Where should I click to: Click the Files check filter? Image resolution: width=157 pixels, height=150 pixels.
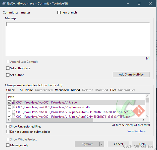pos(113,90)
